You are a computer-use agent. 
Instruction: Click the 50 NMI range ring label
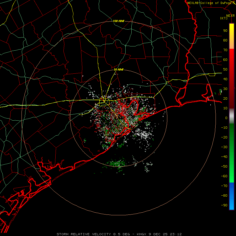(119, 69)
